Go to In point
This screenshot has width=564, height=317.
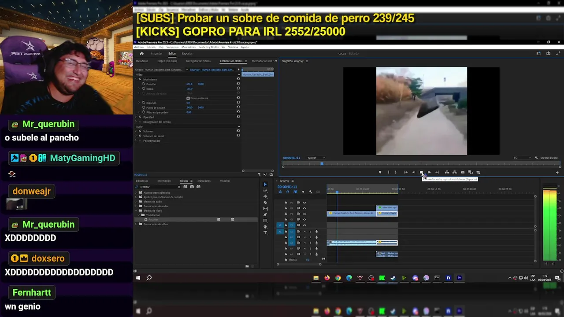tap(406, 172)
